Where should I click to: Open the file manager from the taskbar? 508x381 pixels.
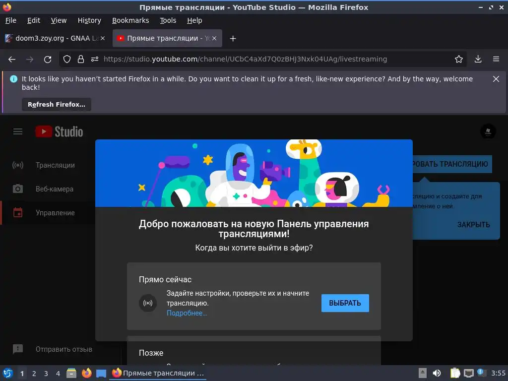71,373
